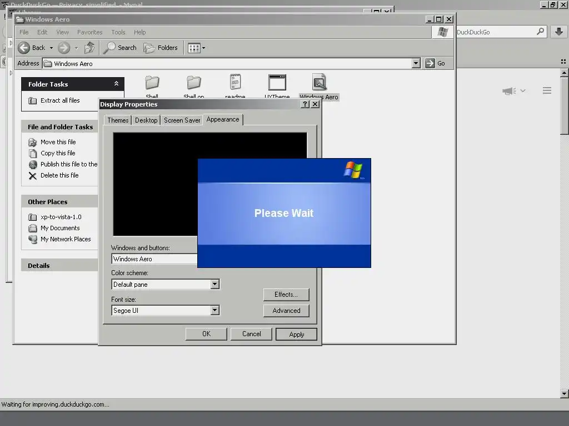Click the browser downloads arrow icon

559,32
